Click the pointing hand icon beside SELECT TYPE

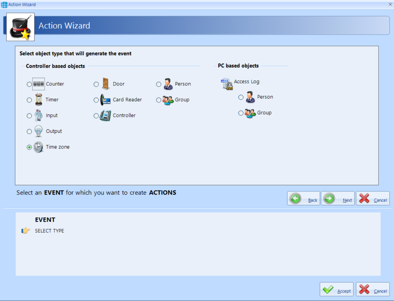coord(26,231)
